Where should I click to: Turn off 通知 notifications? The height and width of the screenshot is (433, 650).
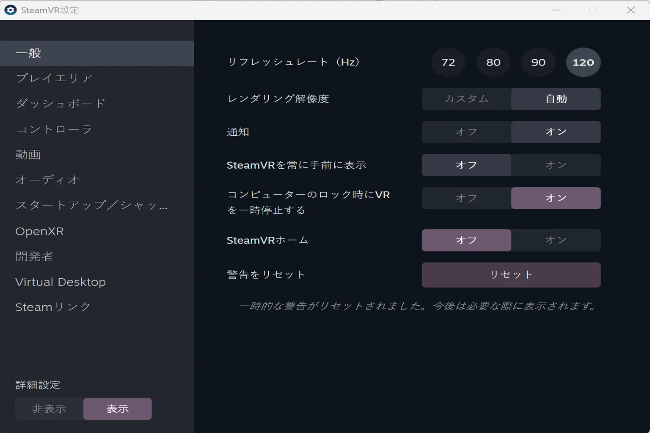click(x=466, y=132)
